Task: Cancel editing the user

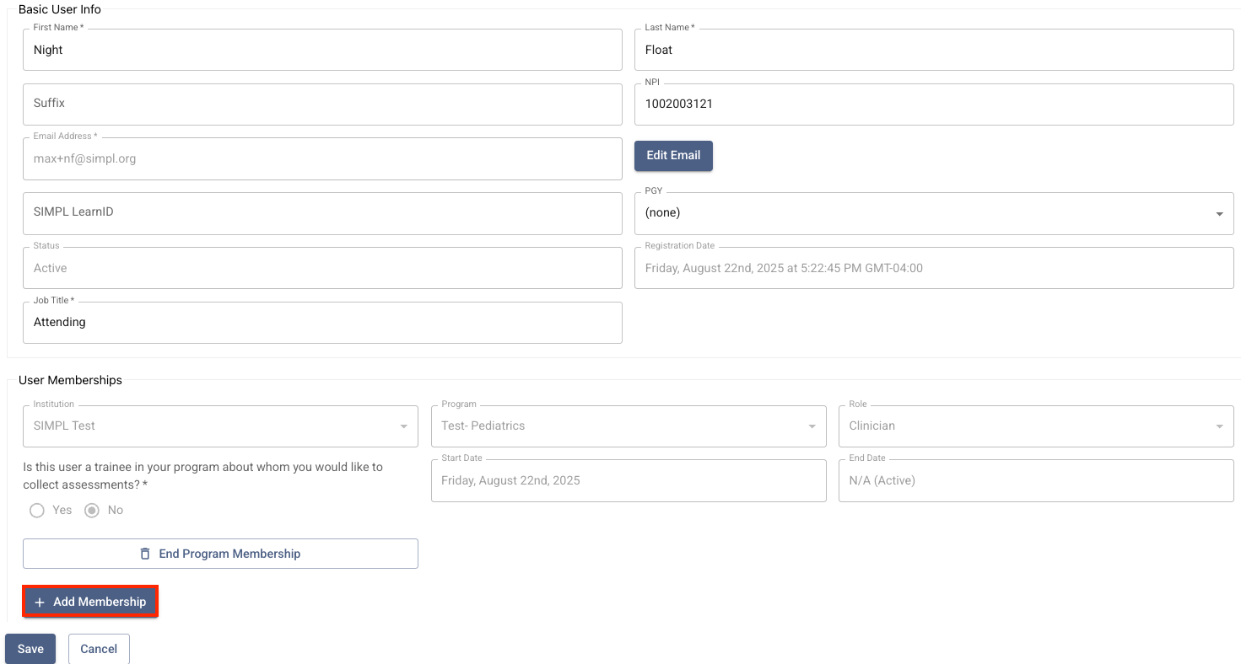Action: tap(99, 649)
